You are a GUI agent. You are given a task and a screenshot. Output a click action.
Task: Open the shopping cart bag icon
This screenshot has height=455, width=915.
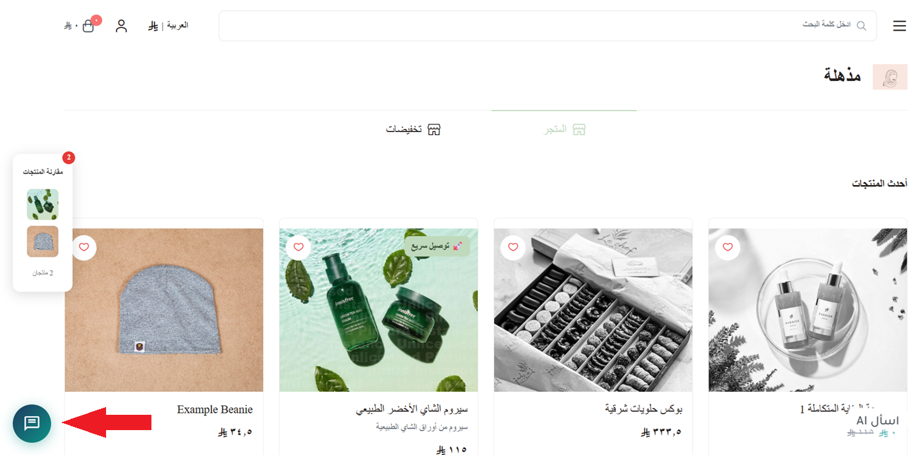(88, 26)
